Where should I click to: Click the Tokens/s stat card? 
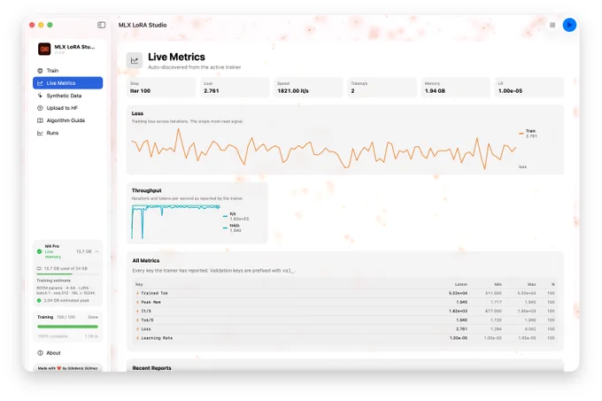tap(382, 88)
